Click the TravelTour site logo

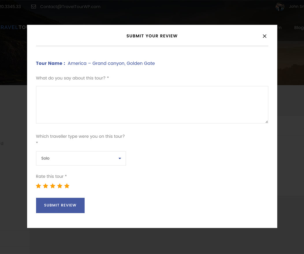pos(14,27)
